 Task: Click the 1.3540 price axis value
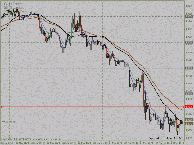point(189,21)
